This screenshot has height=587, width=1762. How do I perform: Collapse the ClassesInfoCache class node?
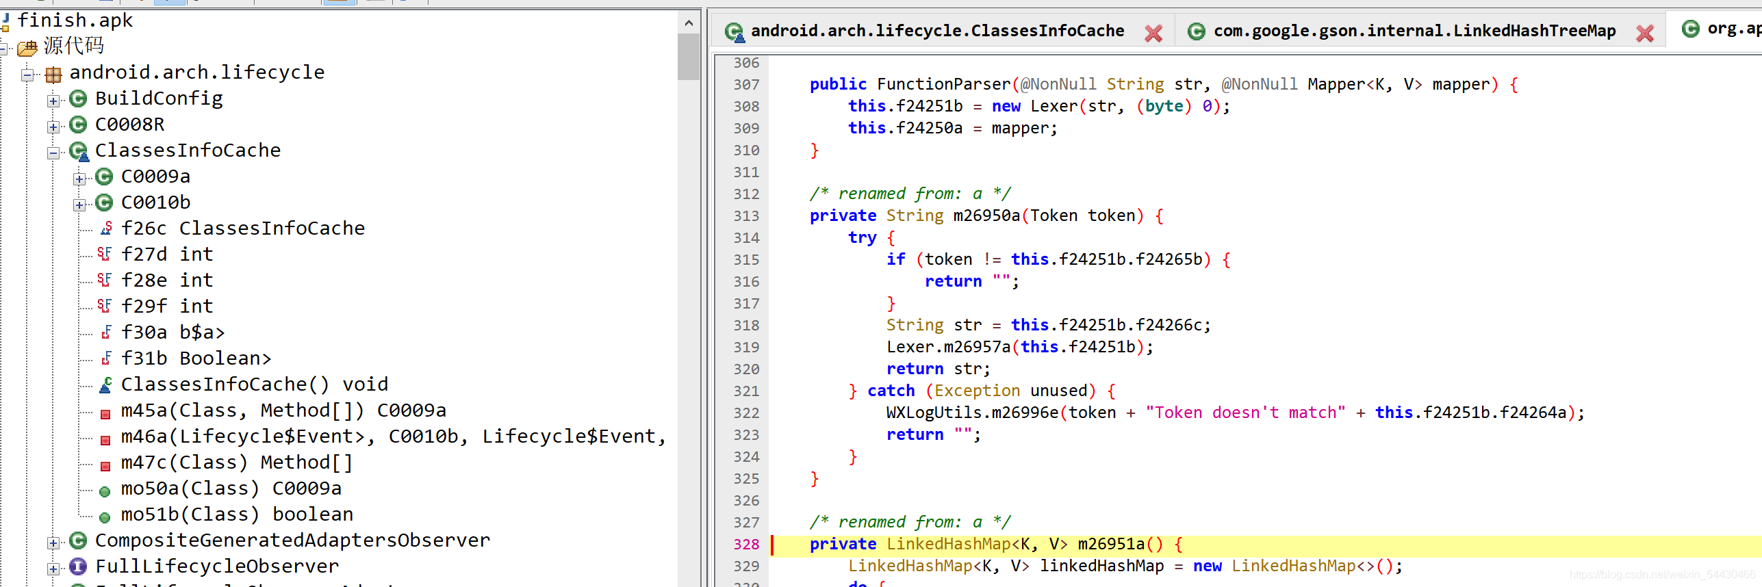tap(53, 153)
